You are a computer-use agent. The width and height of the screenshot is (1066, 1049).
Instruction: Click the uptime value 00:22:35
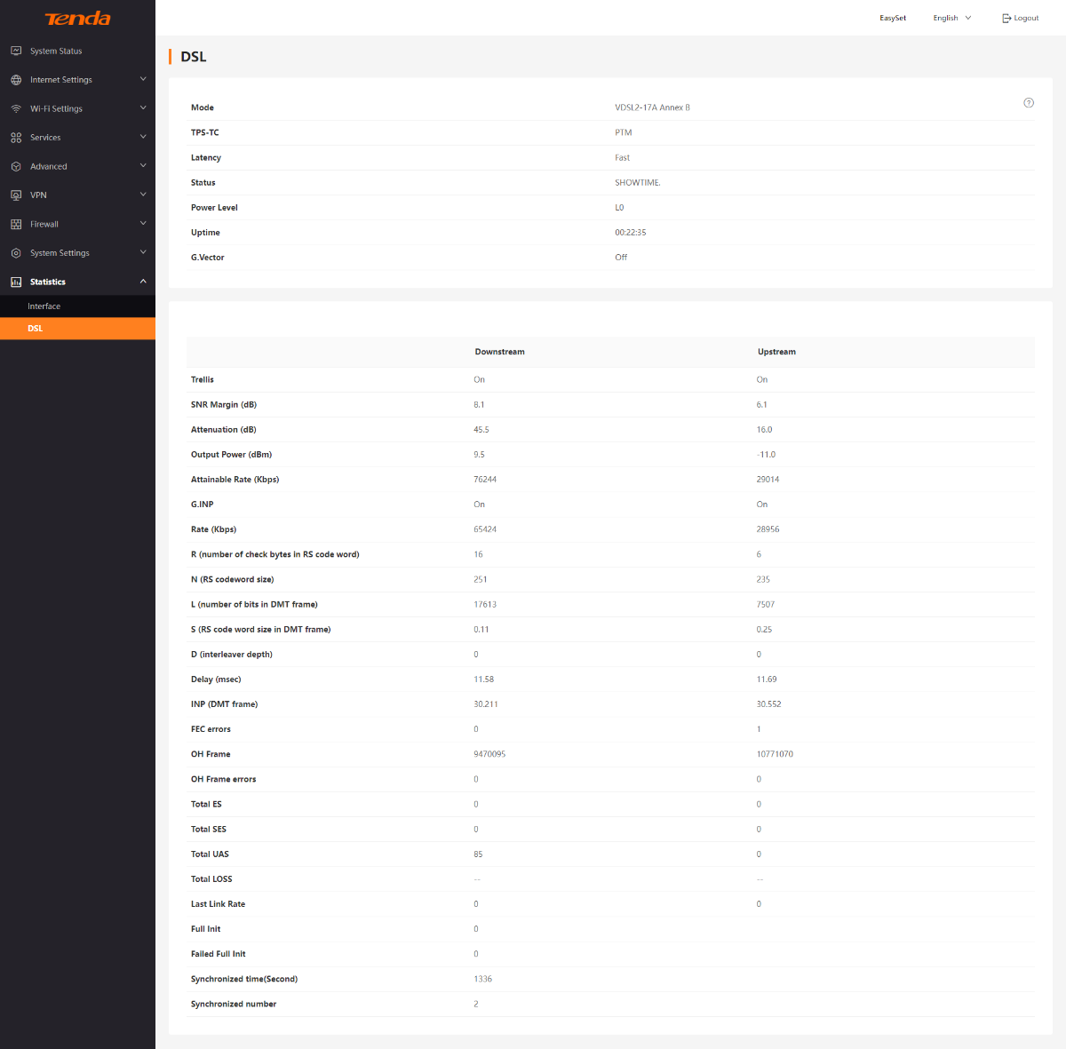631,233
